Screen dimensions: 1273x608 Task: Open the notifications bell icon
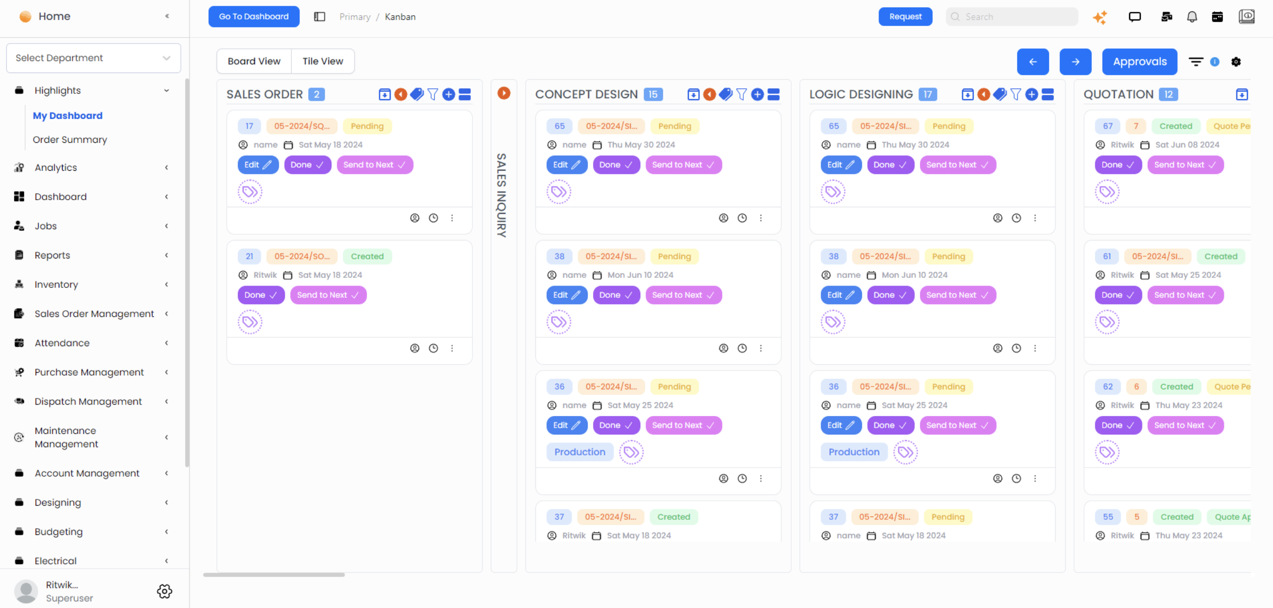(x=1192, y=17)
